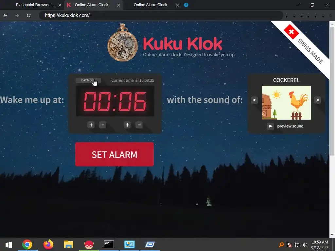Image resolution: width=335 pixels, height=251 pixels.
Task: Open the red masked Flashpoint taskbar icon
Action: (89, 244)
